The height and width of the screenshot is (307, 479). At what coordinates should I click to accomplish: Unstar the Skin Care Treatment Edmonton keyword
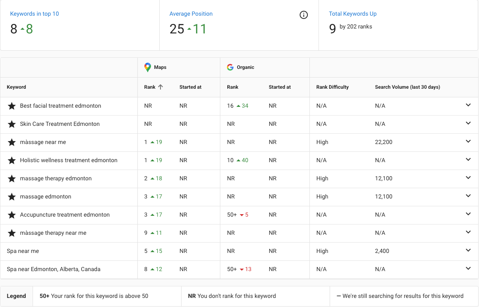coord(12,124)
